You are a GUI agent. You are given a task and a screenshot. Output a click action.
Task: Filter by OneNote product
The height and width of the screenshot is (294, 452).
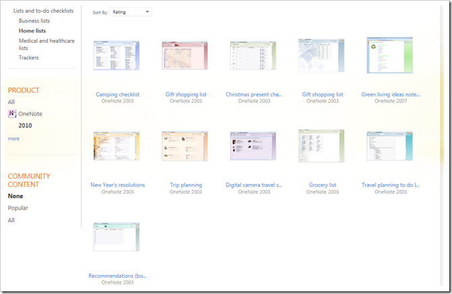[30, 113]
